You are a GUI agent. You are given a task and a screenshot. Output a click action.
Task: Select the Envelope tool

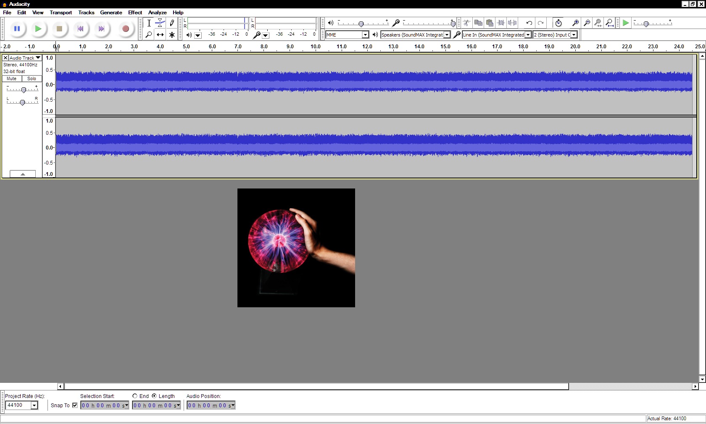click(160, 23)
